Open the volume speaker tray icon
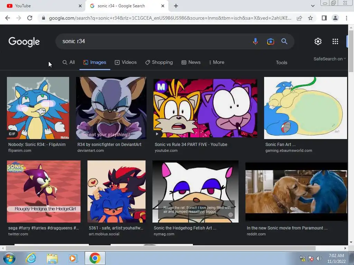 click(319, 258)
